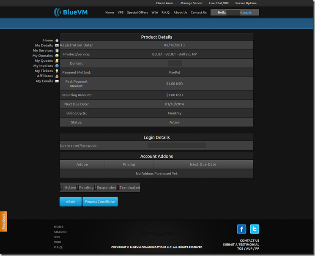The image size is (315, 256).
Task: Click the blue Pending legend swatch
Action: 77,187
